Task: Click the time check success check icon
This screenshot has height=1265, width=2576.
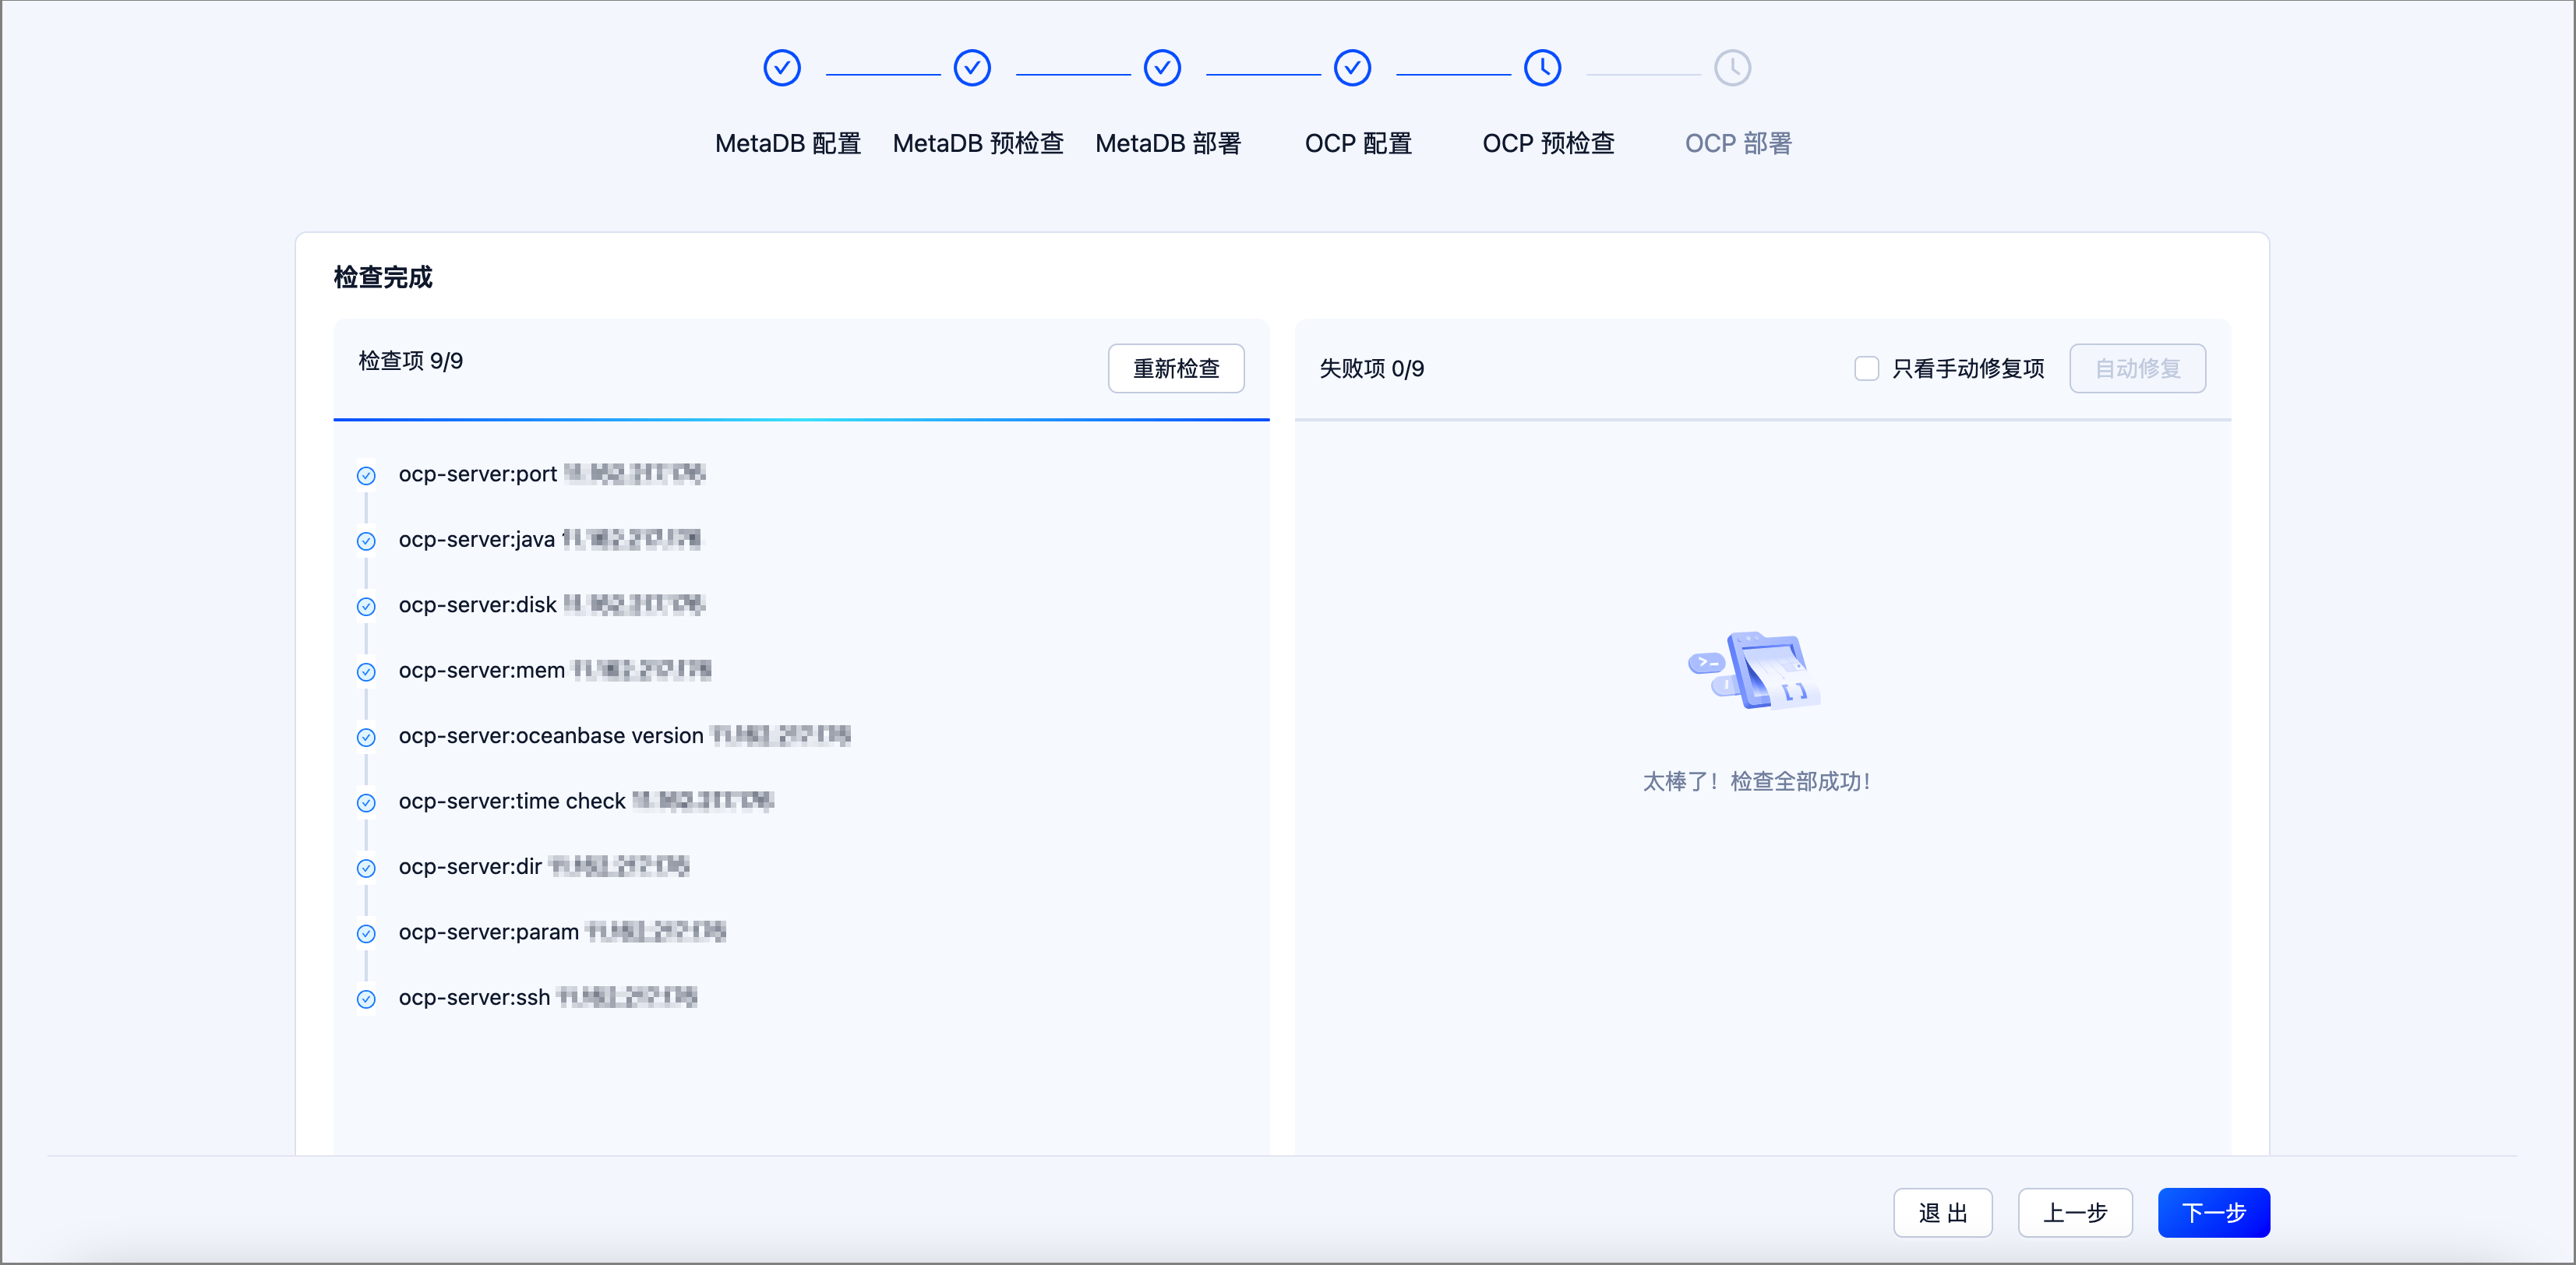Action: click(366, 803)
